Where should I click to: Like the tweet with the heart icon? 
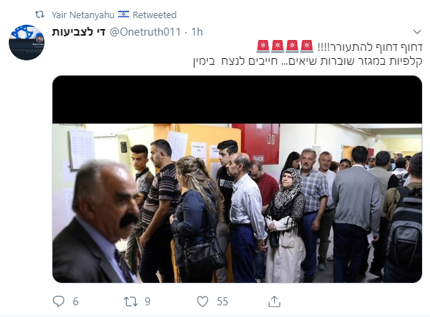coord(203,302)
